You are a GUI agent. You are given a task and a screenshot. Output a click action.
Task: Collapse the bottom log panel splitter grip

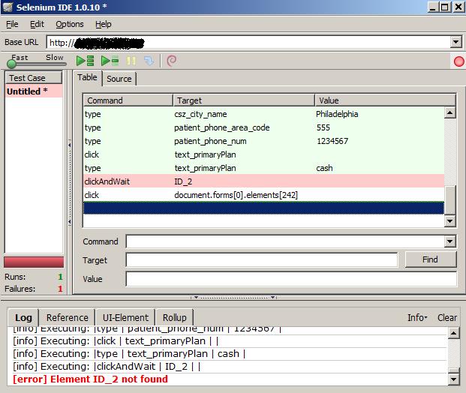click(x=233, y=297)
